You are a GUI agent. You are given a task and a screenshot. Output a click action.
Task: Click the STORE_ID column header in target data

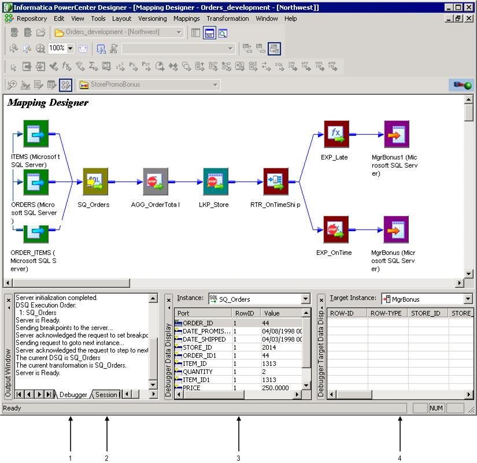pyautogui.click(x=428, y=313)
